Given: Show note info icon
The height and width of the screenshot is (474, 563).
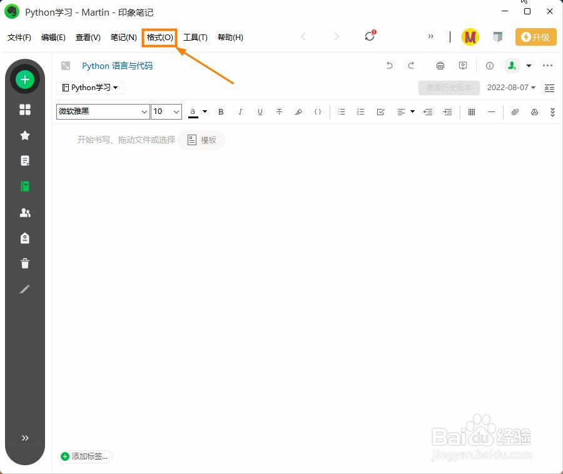Looking at the screenshot, I should point(489,66).
